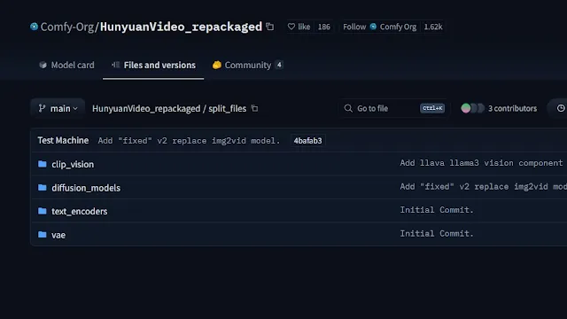Copy the model name using the copy icon
567x319 pixels.
(269, 27)
